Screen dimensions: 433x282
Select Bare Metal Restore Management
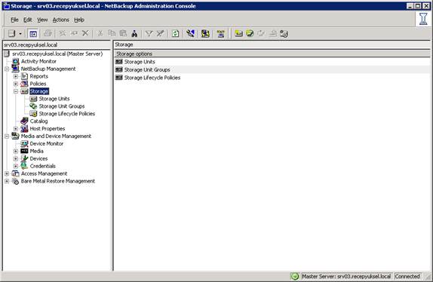click(x=58, y=181)
